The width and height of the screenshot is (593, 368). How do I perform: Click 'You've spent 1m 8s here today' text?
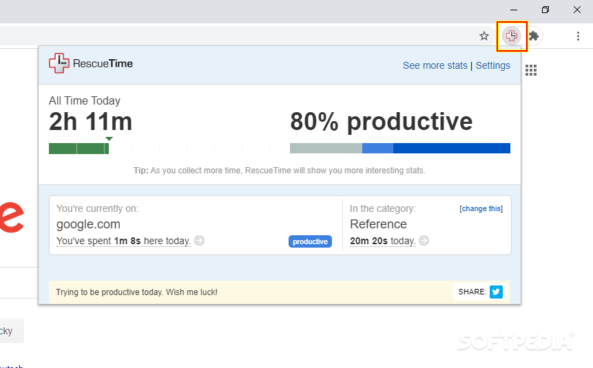point(124,241)
